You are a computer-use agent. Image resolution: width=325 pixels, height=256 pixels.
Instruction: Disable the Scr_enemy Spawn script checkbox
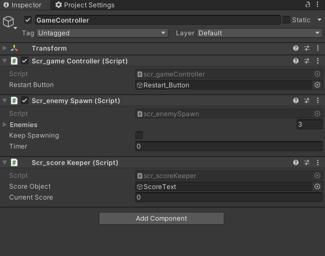click(x=25, y=101)
